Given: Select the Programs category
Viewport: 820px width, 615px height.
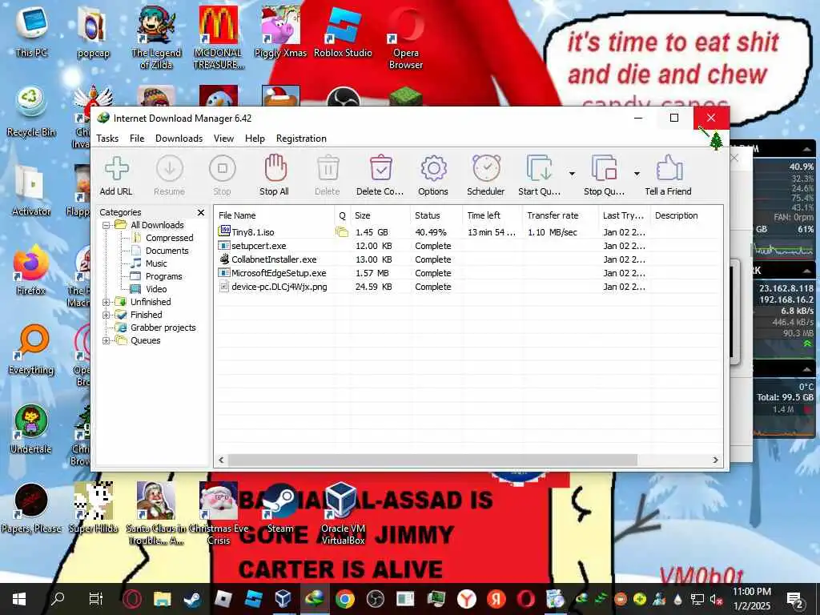Looking at the screenshot, I should click(163, 276).
